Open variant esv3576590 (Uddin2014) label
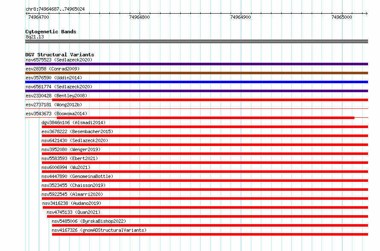Image resolution: width=380 pixels, height=251 pixels. [54, 78]
